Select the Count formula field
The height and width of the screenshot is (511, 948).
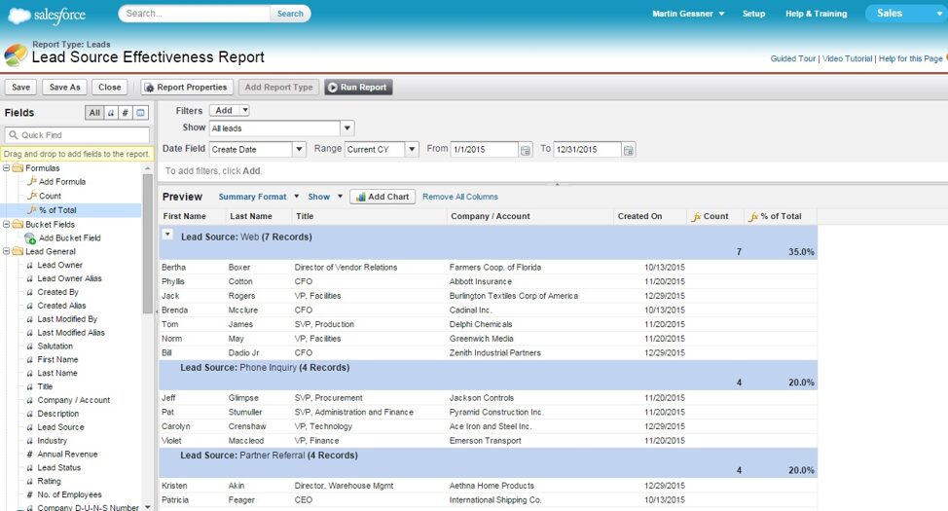point(51,196)
